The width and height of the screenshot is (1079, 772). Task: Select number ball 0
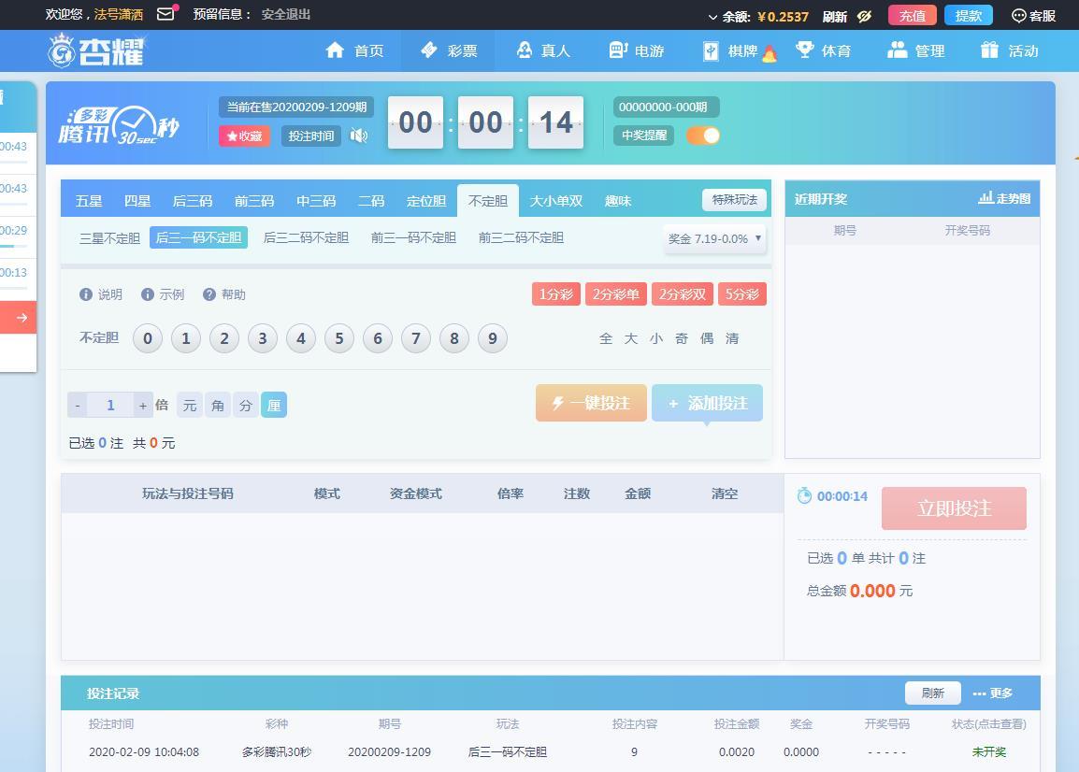(x=147, y=338)
